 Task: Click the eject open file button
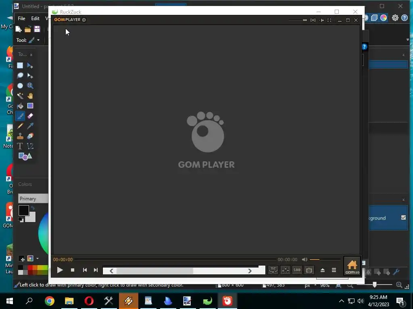[322, 270]
